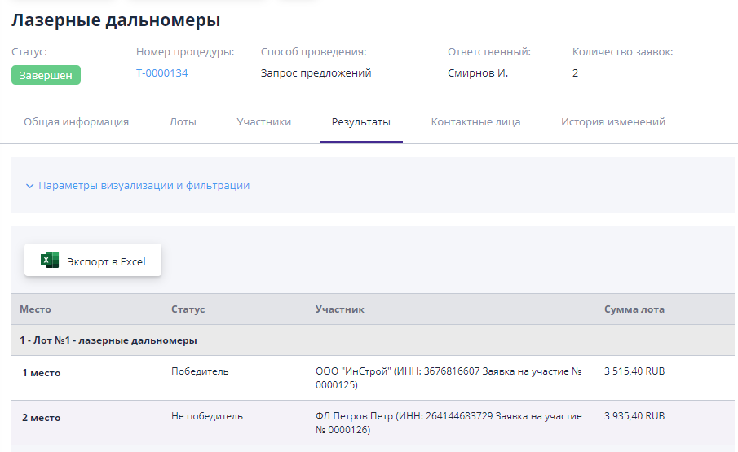Click the green Excel icon
This screenshot has height=452, width=738.
50,261
